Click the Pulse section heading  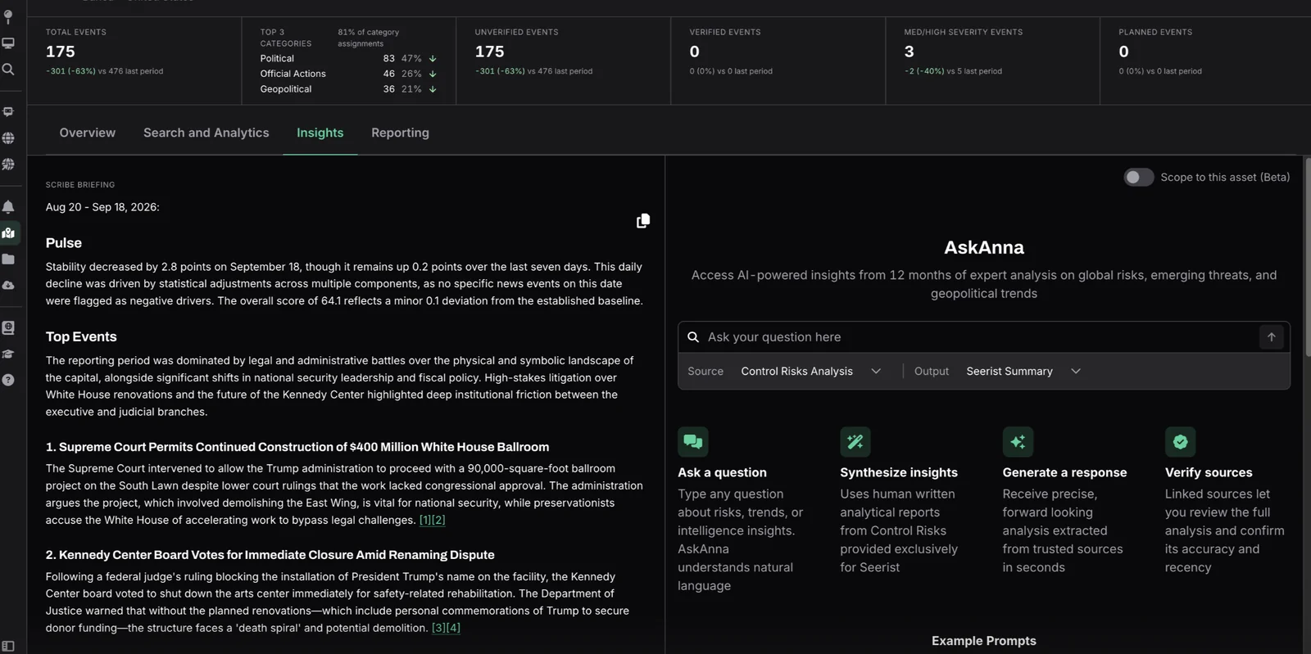(x=64, y=243)
